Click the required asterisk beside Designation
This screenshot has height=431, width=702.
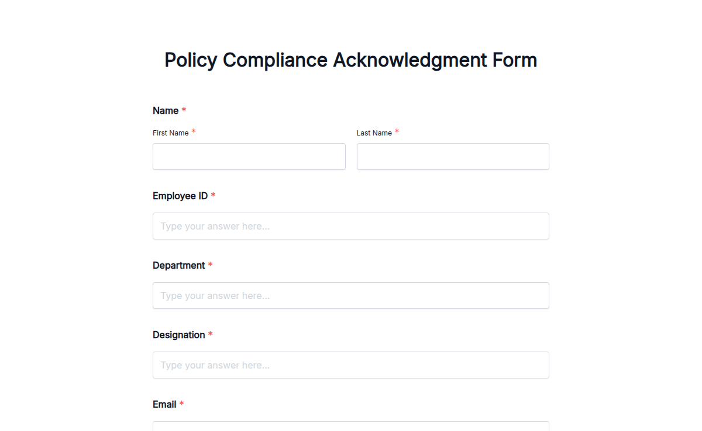point(210,333)
